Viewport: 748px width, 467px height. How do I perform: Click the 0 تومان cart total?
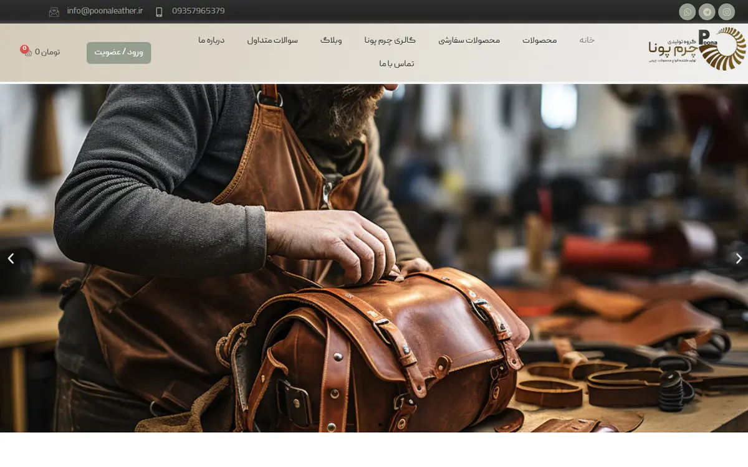point(47,52)
